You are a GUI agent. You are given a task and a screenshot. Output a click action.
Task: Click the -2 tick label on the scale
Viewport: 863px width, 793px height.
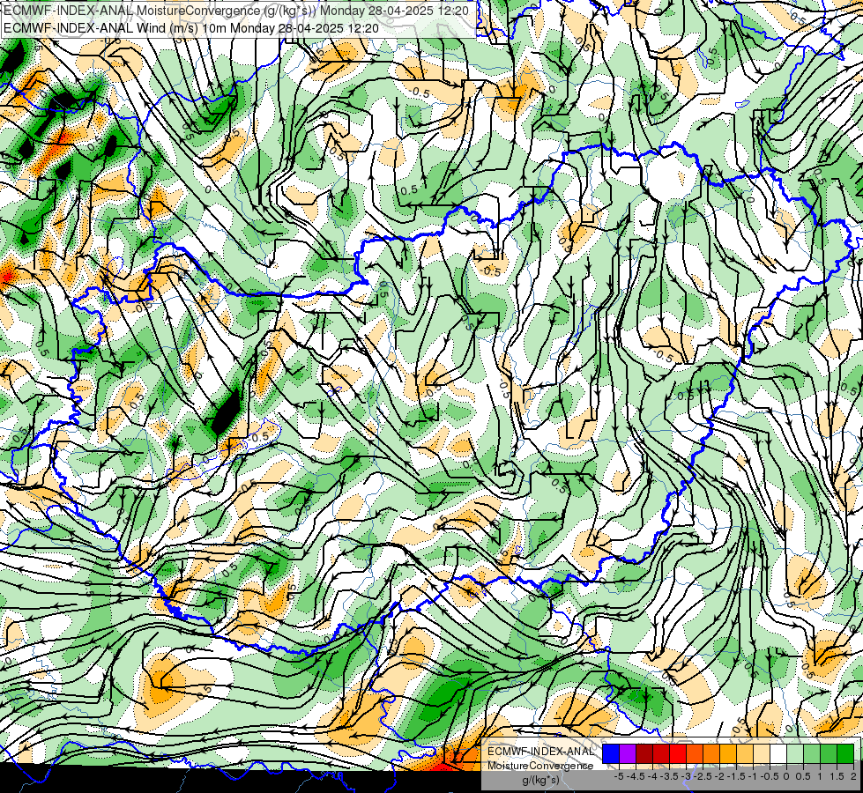(x=720, y=776)
